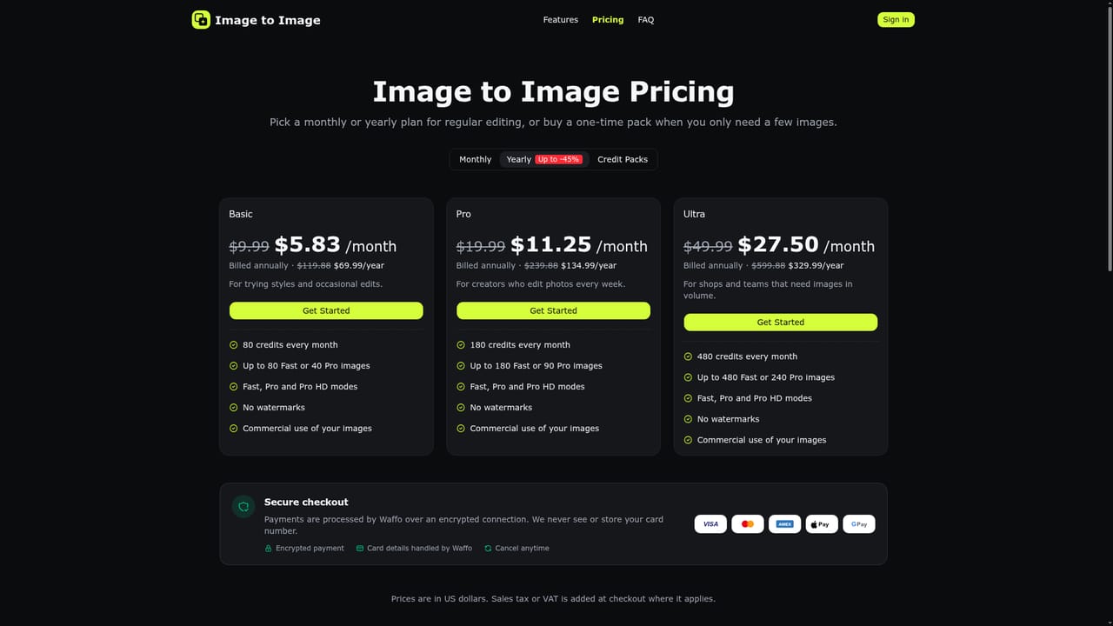Select the Yearly billing tab
Image resolution: width=1113 pixels, height=626 pixels.
click(543, 159)
